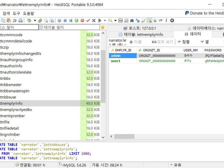The image size is (224, 168).
Task: Click the X Cancel editing icon
Action: 94,20
